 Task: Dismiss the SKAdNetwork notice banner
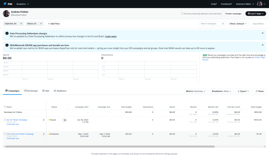click(262, 45)
